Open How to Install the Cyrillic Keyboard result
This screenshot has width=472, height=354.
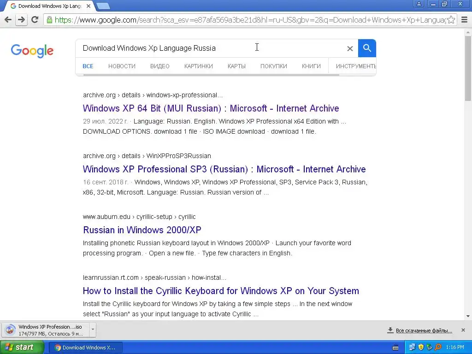point(221,291)
